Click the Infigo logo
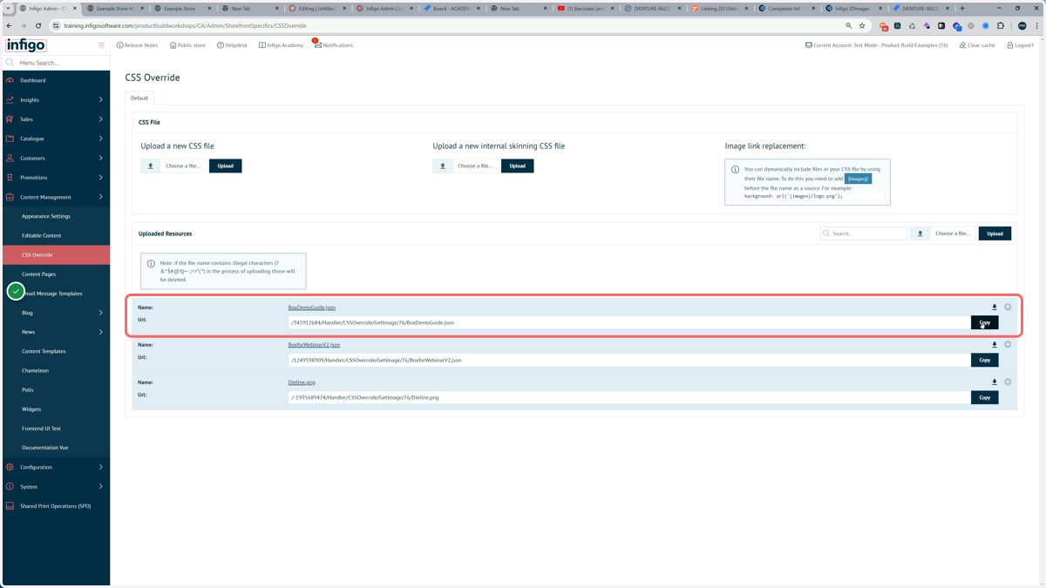This screenshot has width=1046, height=588. (26, 45)
